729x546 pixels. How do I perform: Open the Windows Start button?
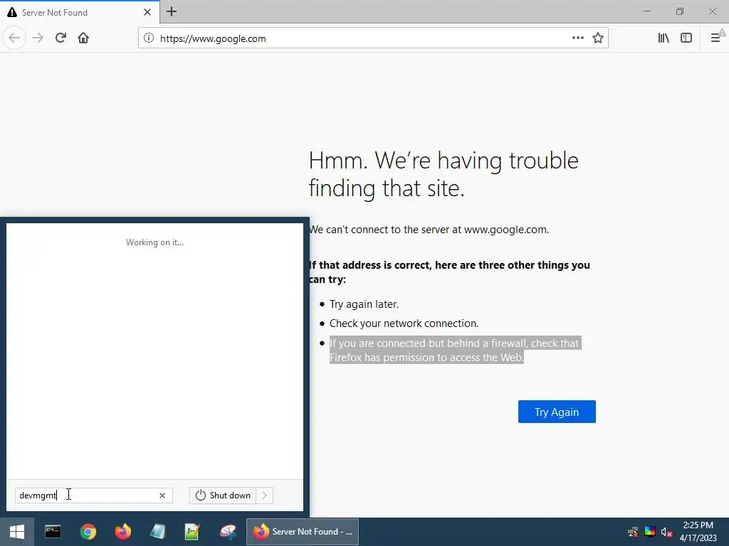click(17, 532)
